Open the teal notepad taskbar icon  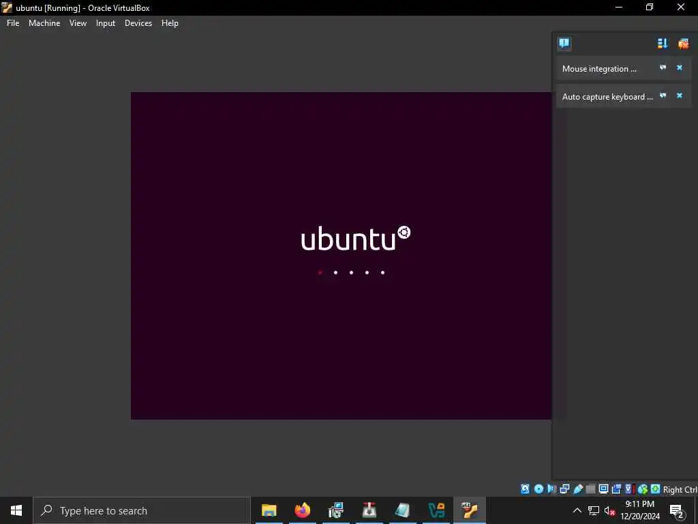pos(402,510)
